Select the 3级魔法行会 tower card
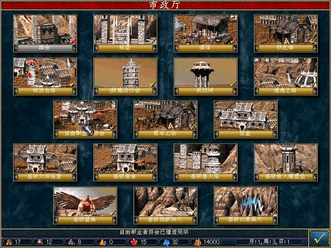Image resolution: width=331 pixels, height=248 pixels. [125, 76]
